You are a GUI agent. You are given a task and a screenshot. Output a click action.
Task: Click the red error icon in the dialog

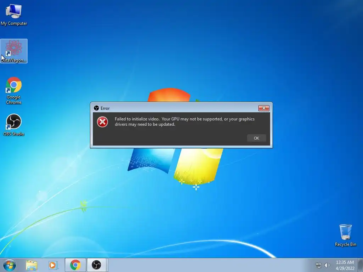click(102, 122)
